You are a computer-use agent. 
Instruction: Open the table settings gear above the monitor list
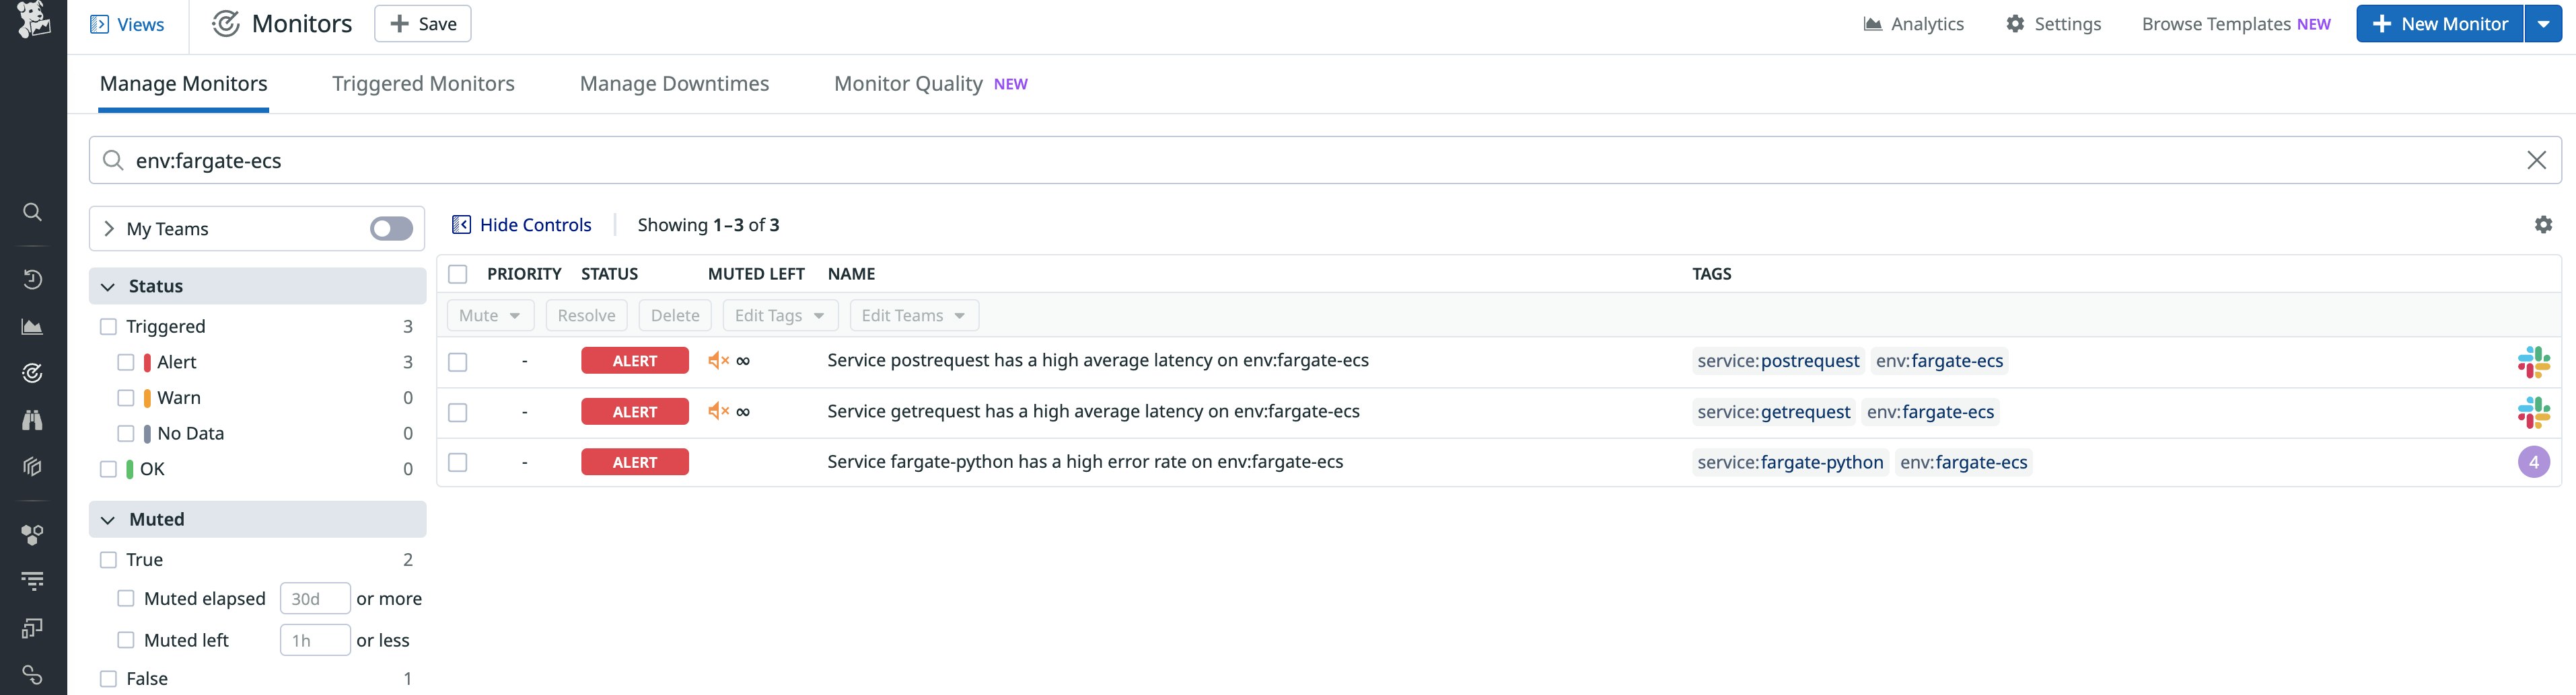coord(2544,224)
